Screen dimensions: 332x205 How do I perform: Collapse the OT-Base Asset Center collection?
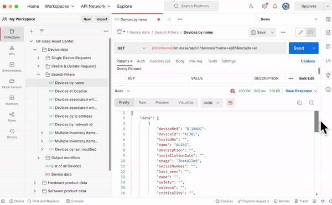(x=31, y=41)
